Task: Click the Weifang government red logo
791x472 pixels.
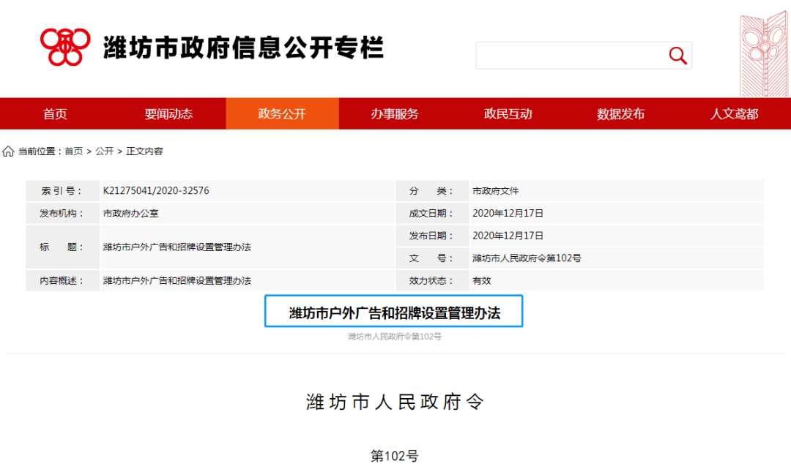Action: point(66,47)
